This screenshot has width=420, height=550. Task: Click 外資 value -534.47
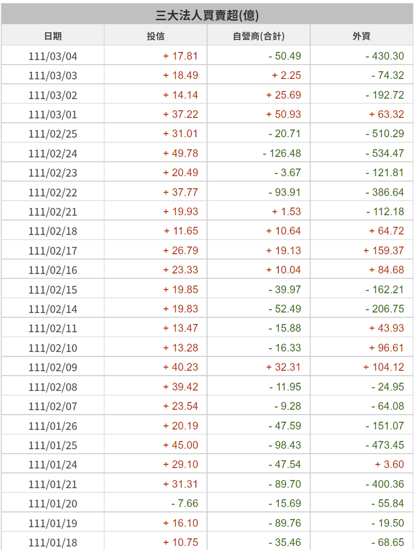pos(385,153)
